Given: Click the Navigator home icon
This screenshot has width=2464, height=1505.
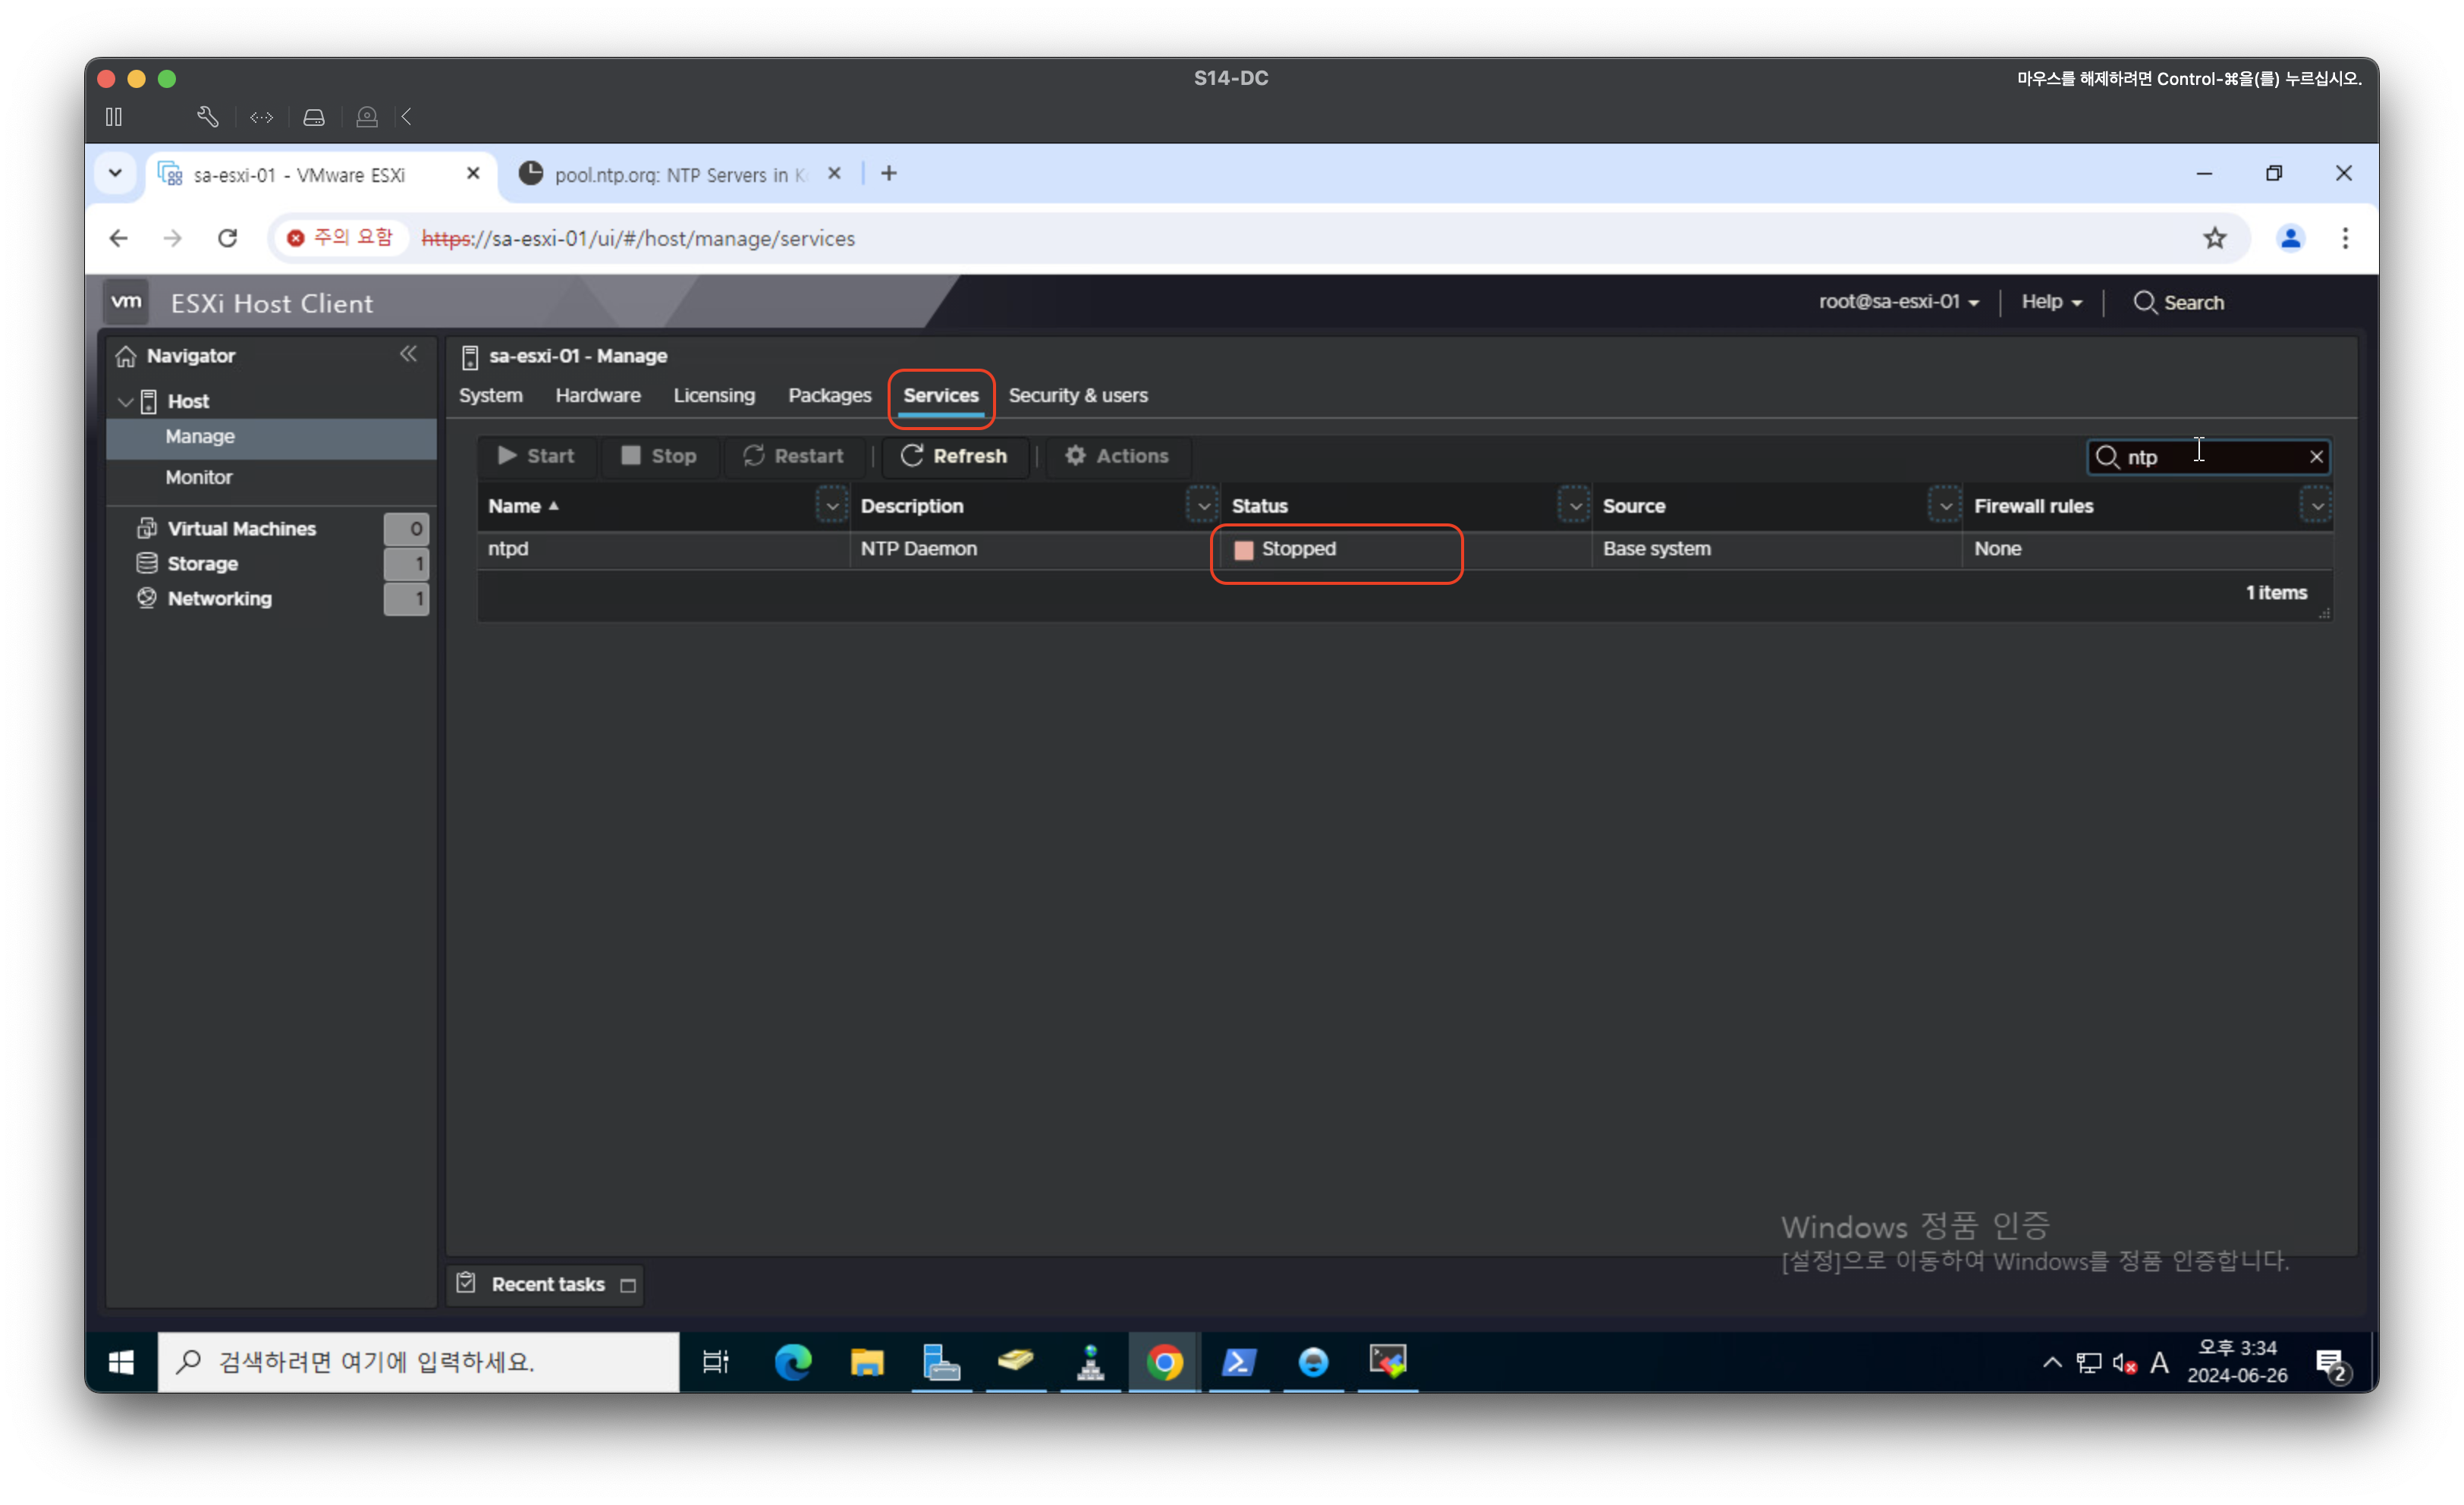Looking at the screenshot, I should pyautogui.click(x=126, y=356).
